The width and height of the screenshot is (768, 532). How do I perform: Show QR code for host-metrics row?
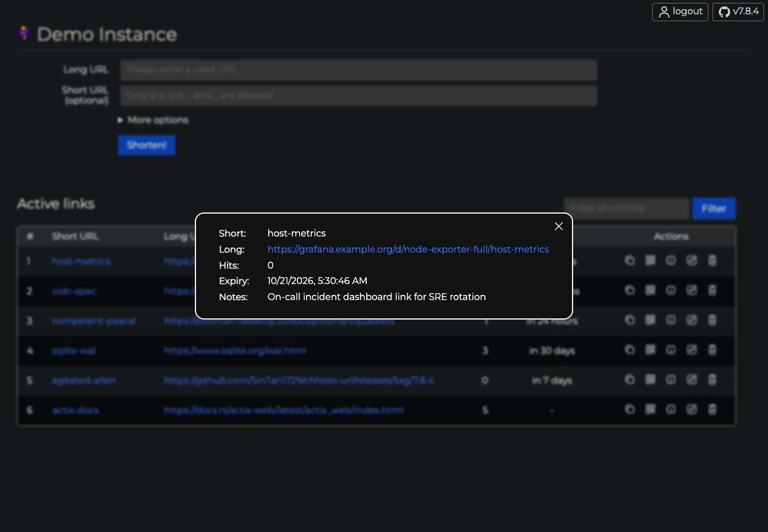click(x=650, y=261)
